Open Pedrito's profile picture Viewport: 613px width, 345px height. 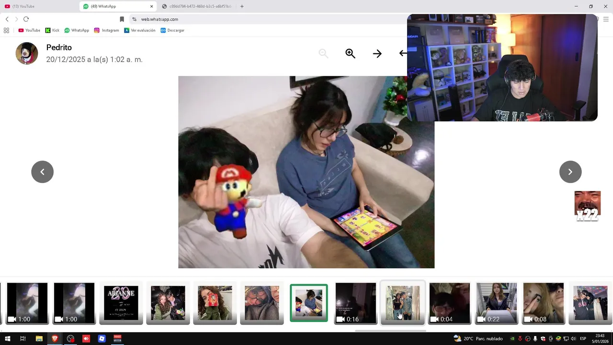[27, 53]
